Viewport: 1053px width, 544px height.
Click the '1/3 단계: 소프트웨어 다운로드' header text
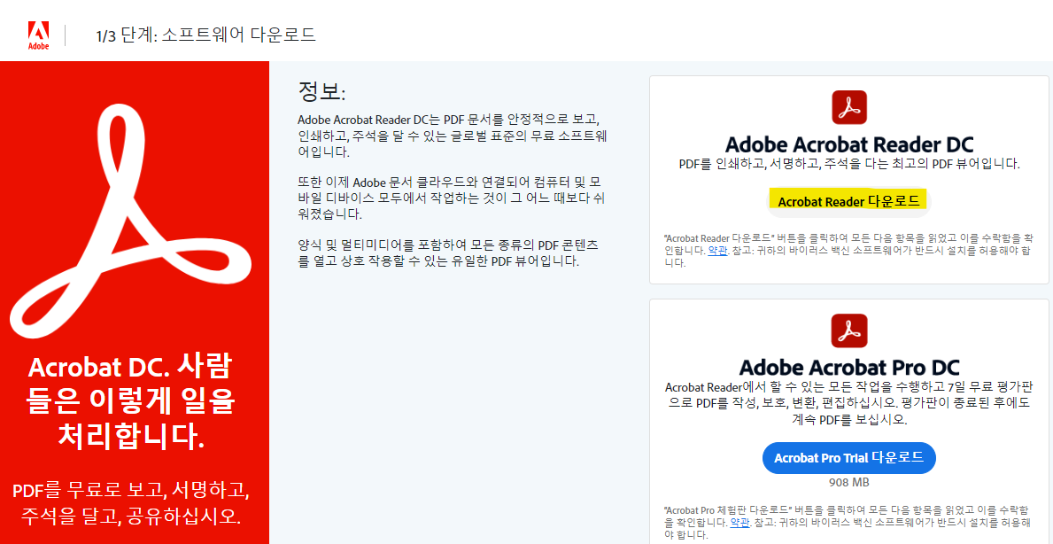pyautogui.click(x=205, y=35)
